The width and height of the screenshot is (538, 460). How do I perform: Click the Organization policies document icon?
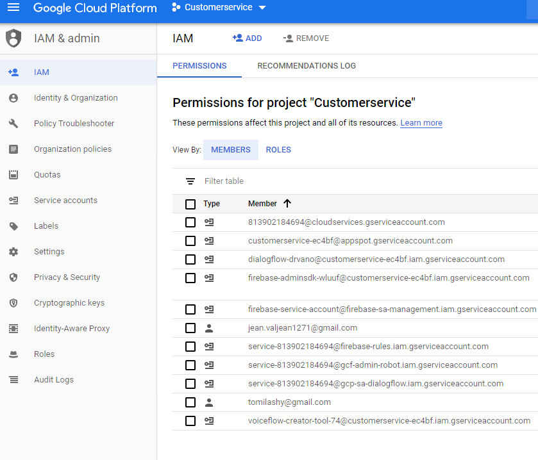pos(13,149)
